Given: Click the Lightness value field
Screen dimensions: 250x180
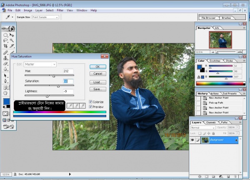Looking at the screenshot, I should click(x=68, y=91).
